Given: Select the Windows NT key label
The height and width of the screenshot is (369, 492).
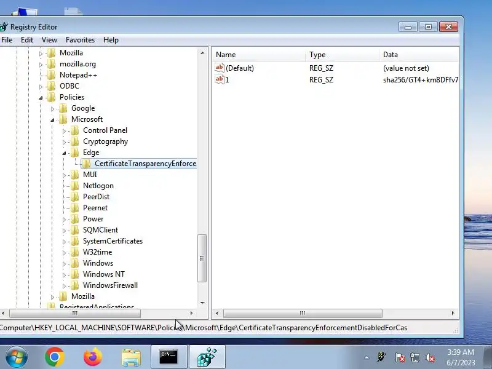Looking at the screenshot, I should click(103, 274).
